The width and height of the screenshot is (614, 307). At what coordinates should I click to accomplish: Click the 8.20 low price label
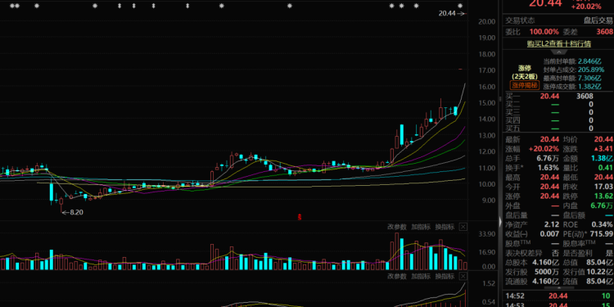click(76, 212)
